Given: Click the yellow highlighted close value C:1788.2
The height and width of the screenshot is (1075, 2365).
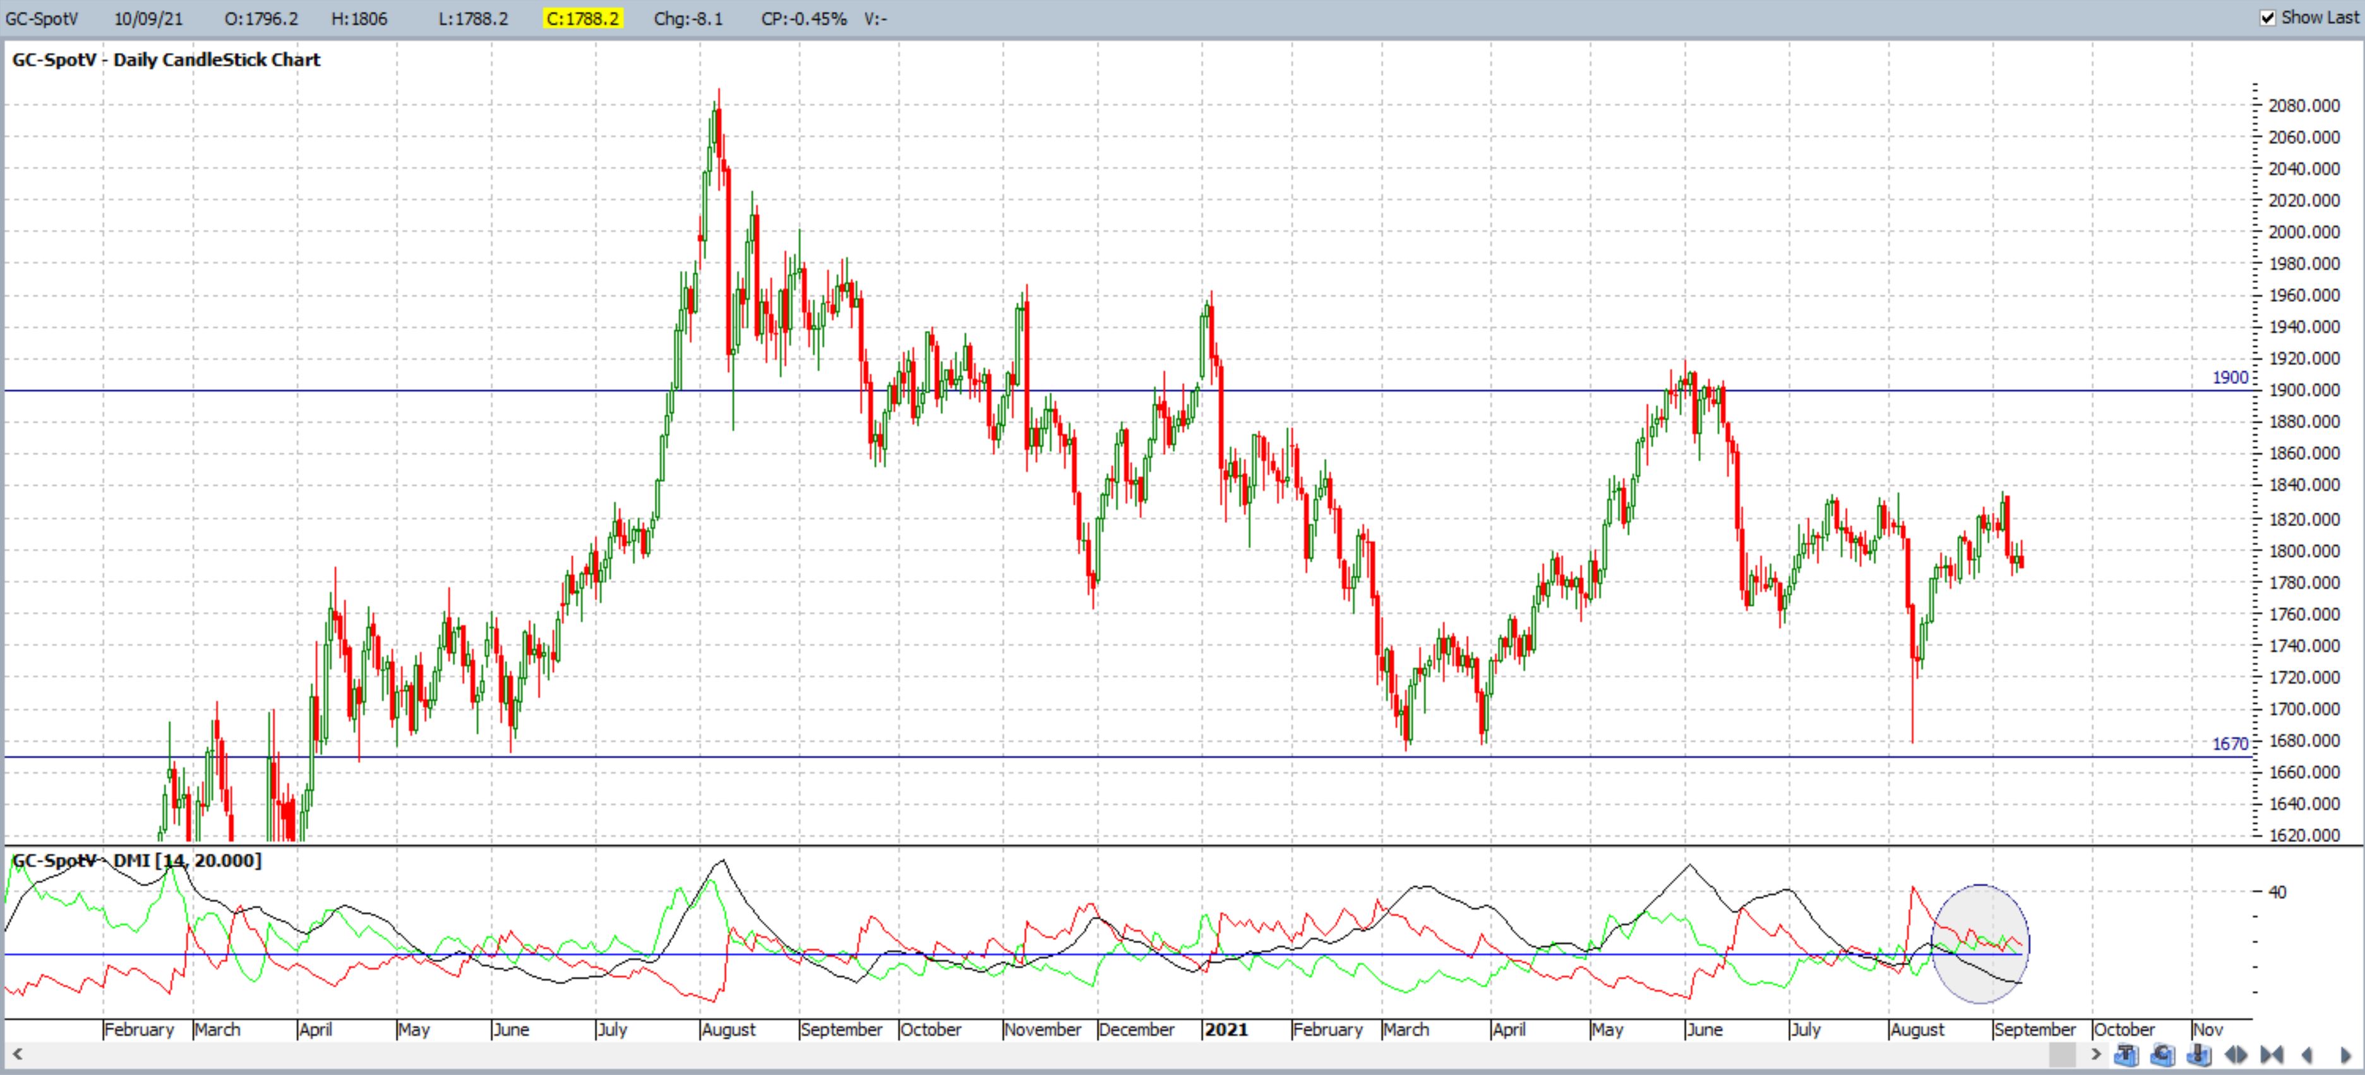Looking at the screenshot, I should (x=583, y=18).
